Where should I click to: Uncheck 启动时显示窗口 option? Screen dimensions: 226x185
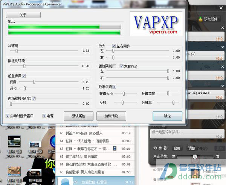click(x=8, y=116)
